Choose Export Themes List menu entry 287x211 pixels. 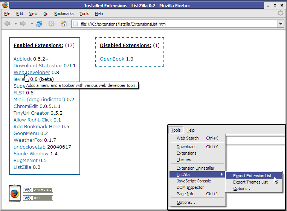tap(250, 182)
